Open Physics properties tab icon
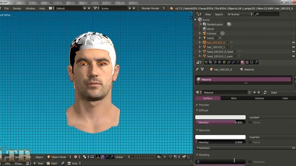This screenshot has width=296, height=166. tap(256, 62)
